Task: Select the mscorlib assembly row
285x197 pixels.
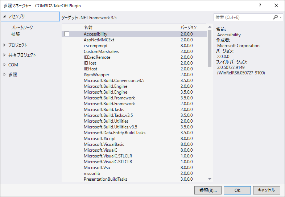Action: click(92, 173)
